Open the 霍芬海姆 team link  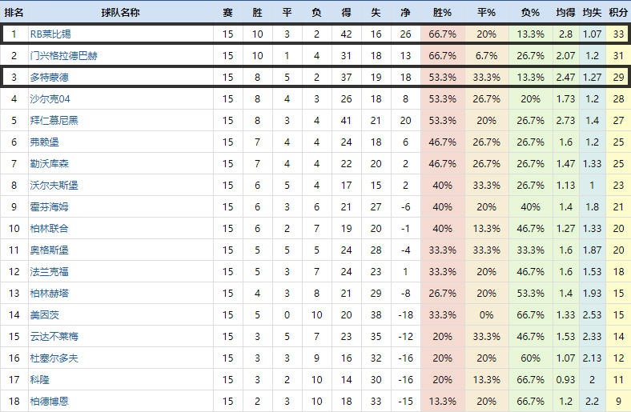tap(49, 206)
